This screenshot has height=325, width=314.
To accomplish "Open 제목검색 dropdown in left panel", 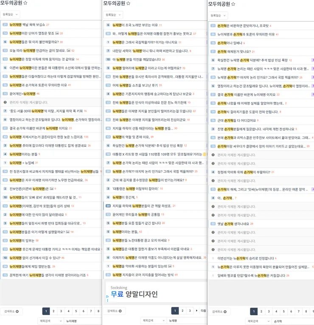I will pyautogui.click(x=50, y=321).
